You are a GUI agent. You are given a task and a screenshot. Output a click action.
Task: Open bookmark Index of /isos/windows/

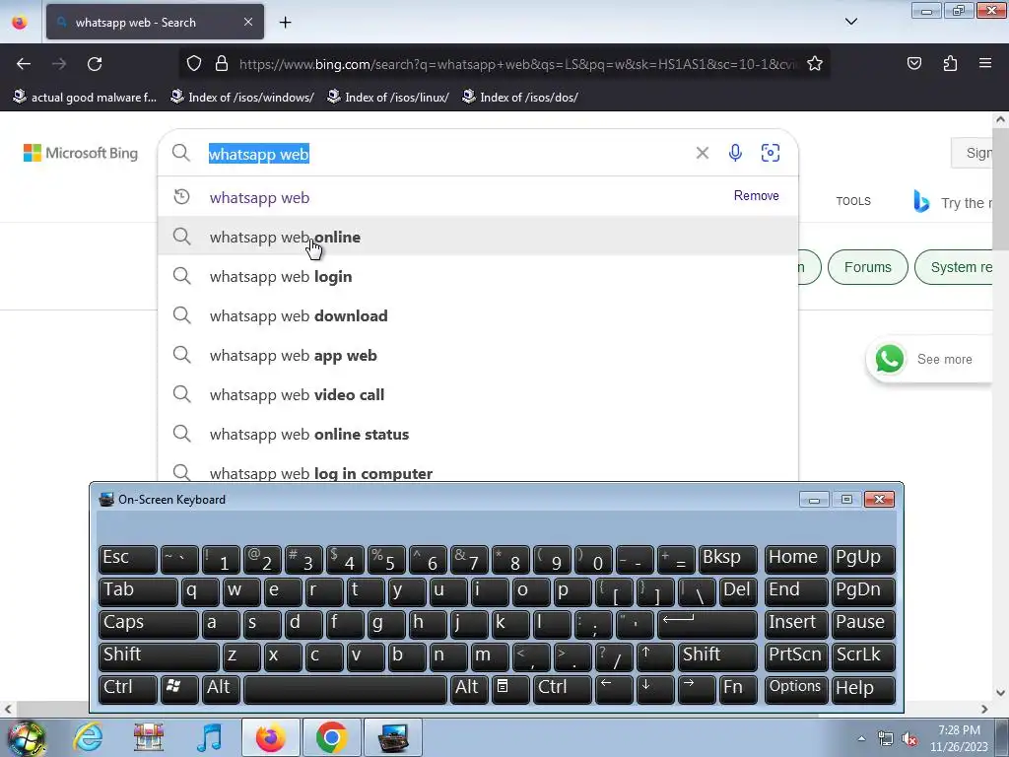pyautogui.click(x=242, y=98)
